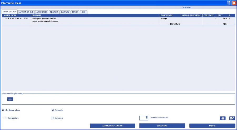
Task: Select part row 1K5 837 901 D
Action: [16, 18]
